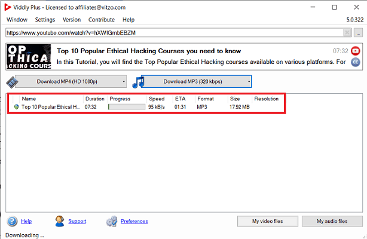Viewport: 367px width, 239px height.
Task: Open the Help menu
Action: click(x=129, y=20)
